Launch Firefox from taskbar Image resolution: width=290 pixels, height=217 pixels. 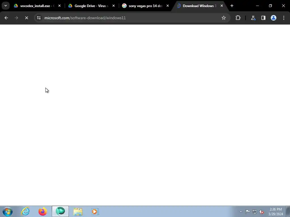(x=43, y=211)
